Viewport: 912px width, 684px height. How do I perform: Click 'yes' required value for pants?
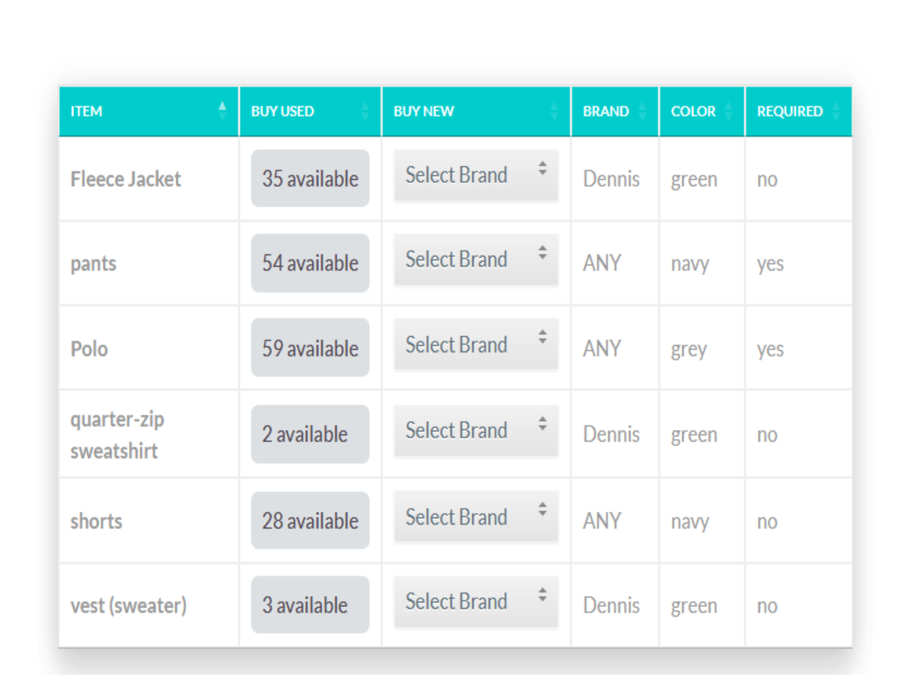tap(770, 265)
